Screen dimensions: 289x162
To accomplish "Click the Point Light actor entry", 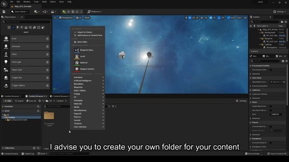I will pyautogui.click(x=26, y=62).
